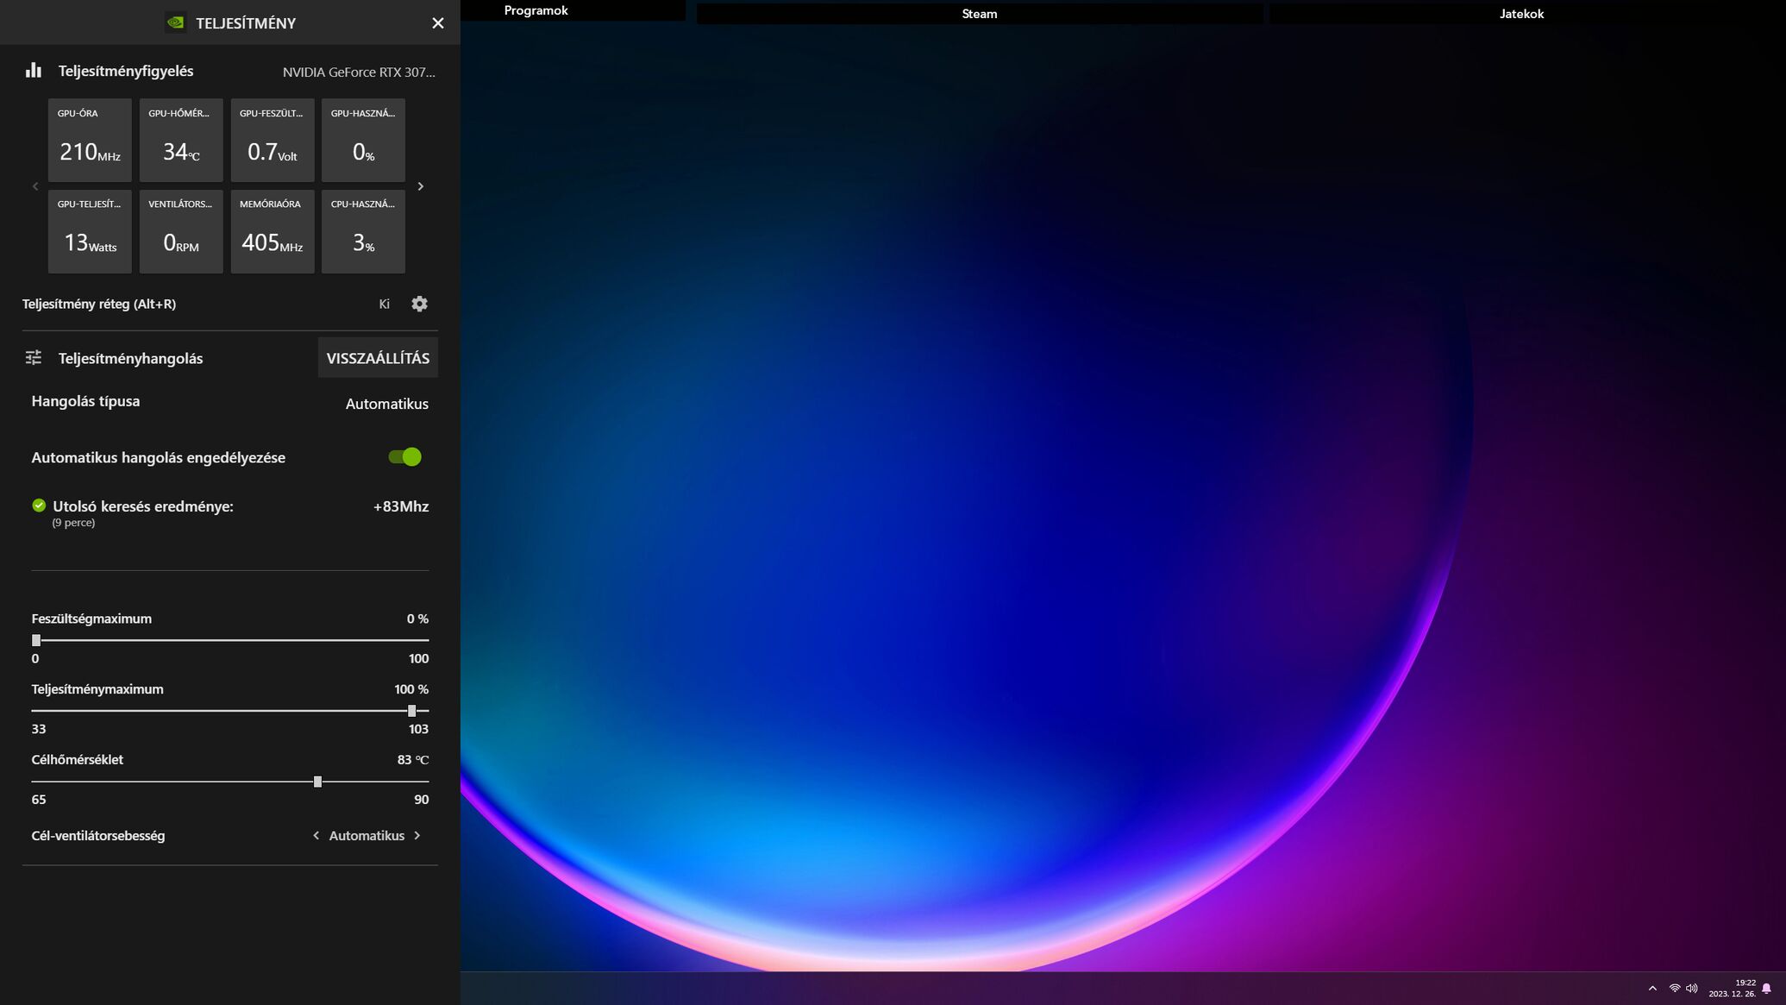Show next page of monitoring tiles
The width and height of the screenshot is (1786, 1005).
pos(420,186)
